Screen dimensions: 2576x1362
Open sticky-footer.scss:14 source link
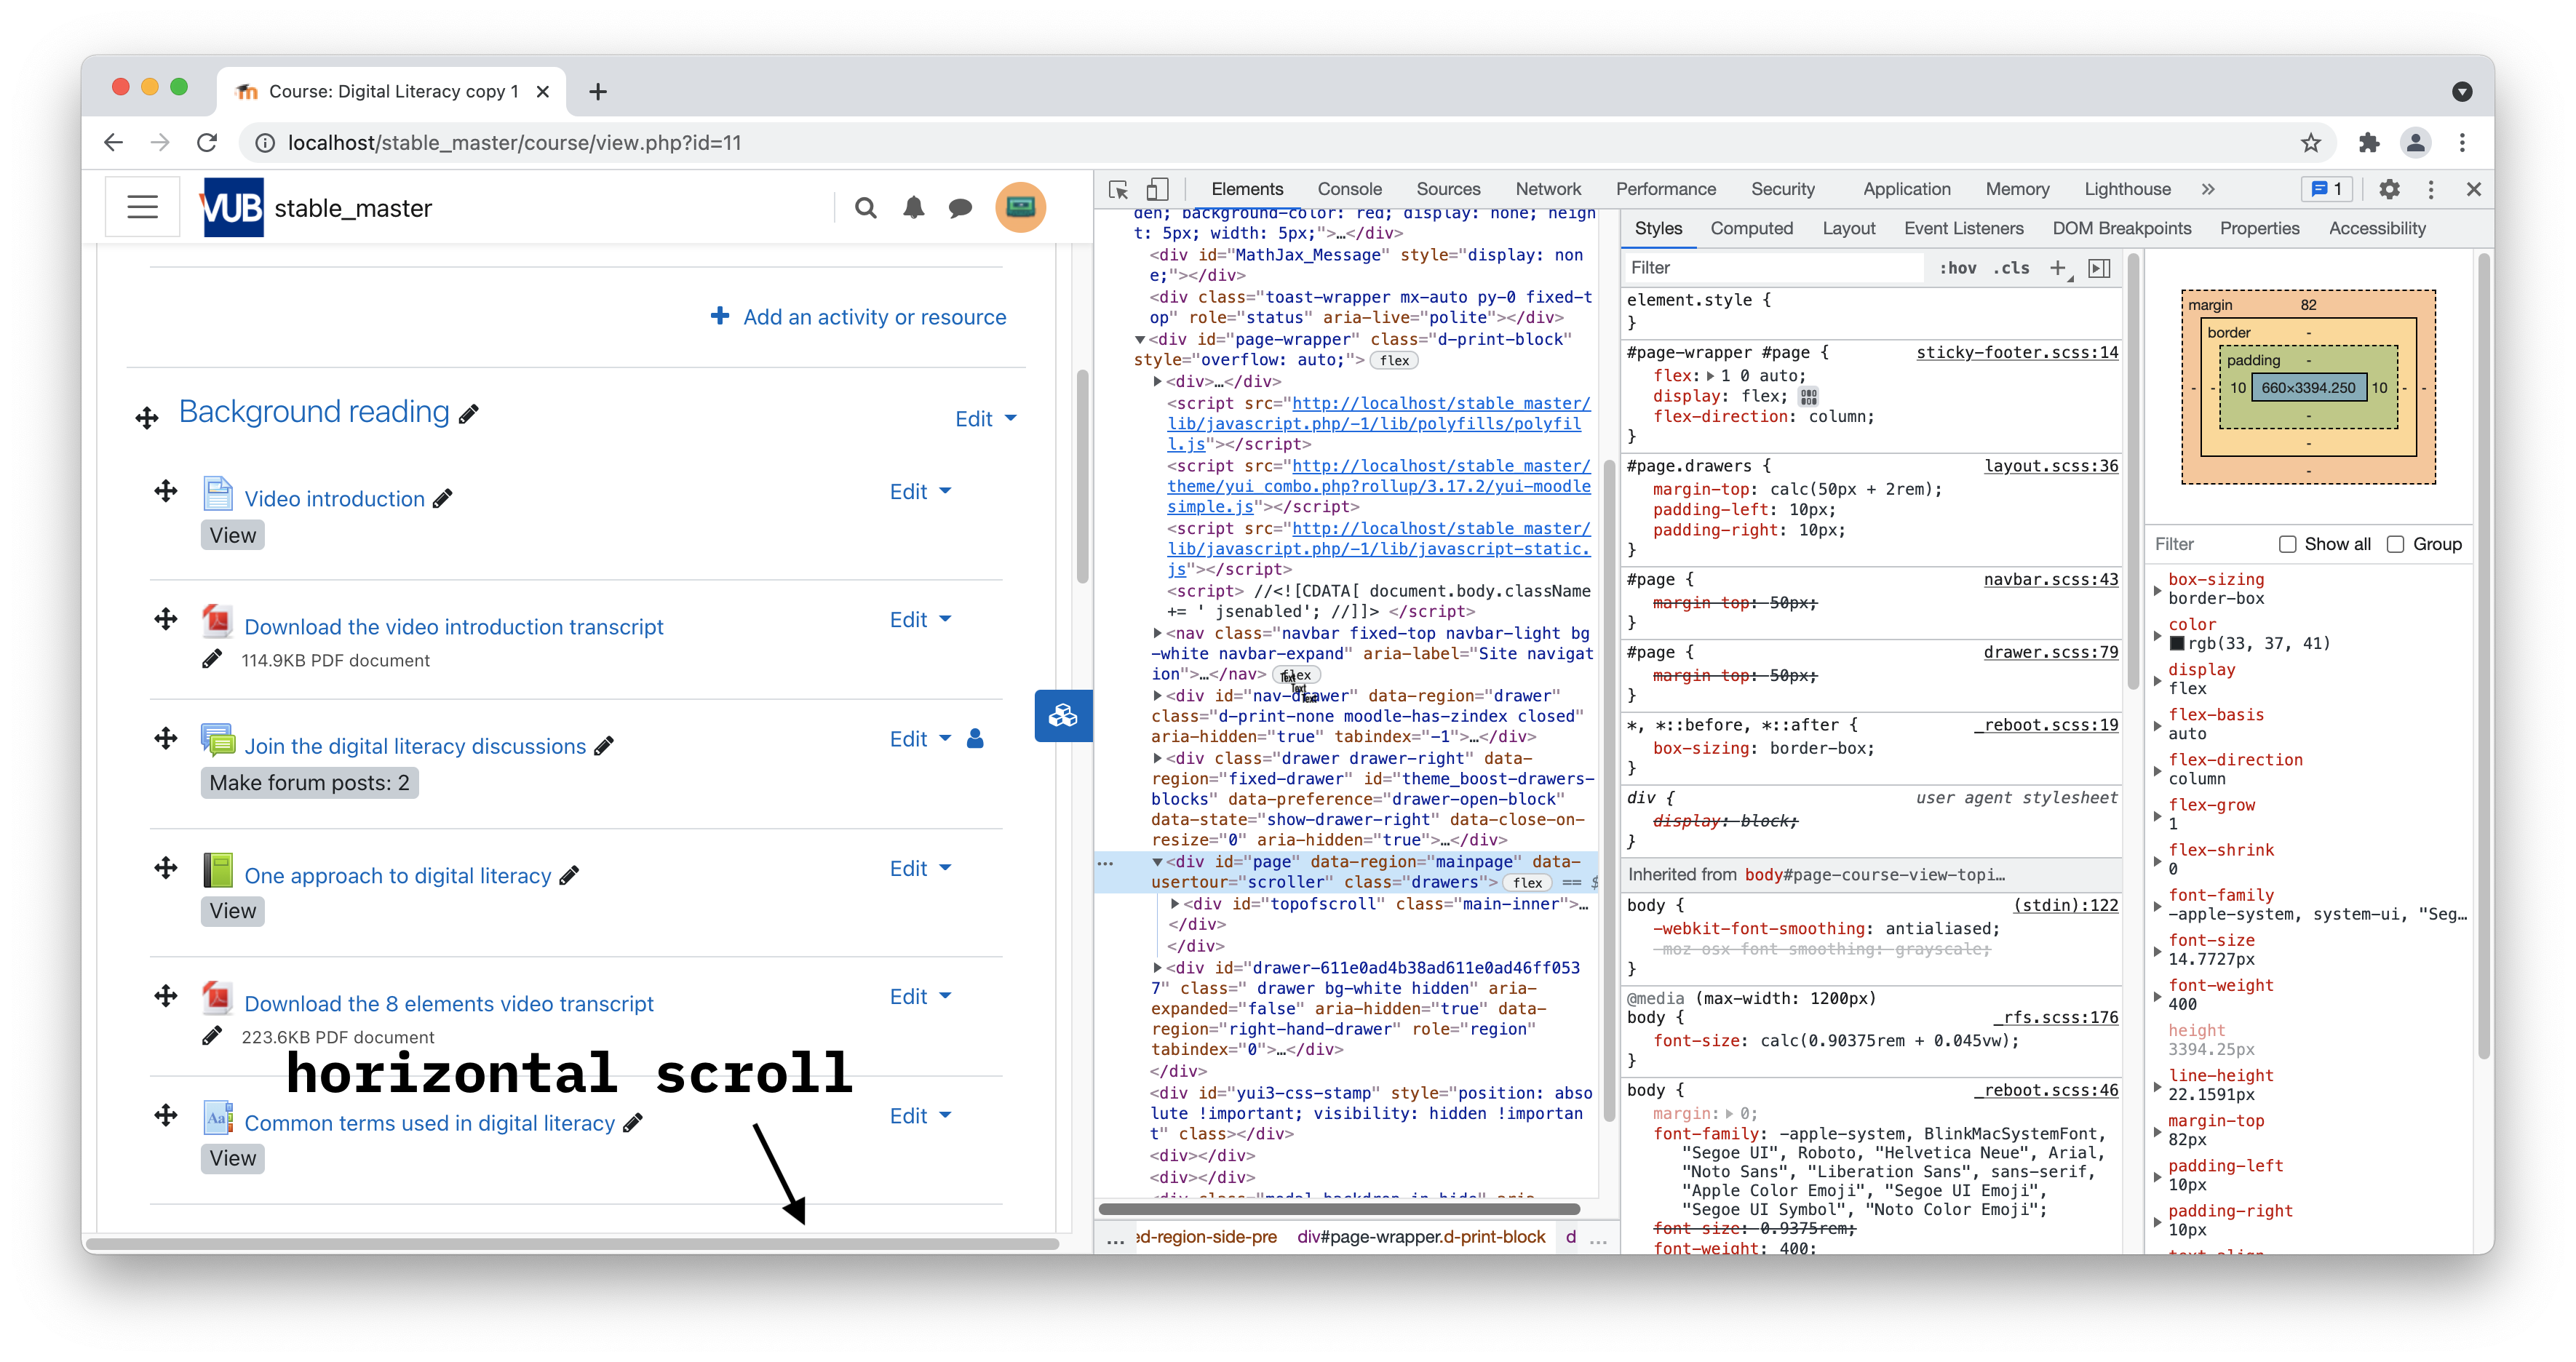pos(2016,353)
